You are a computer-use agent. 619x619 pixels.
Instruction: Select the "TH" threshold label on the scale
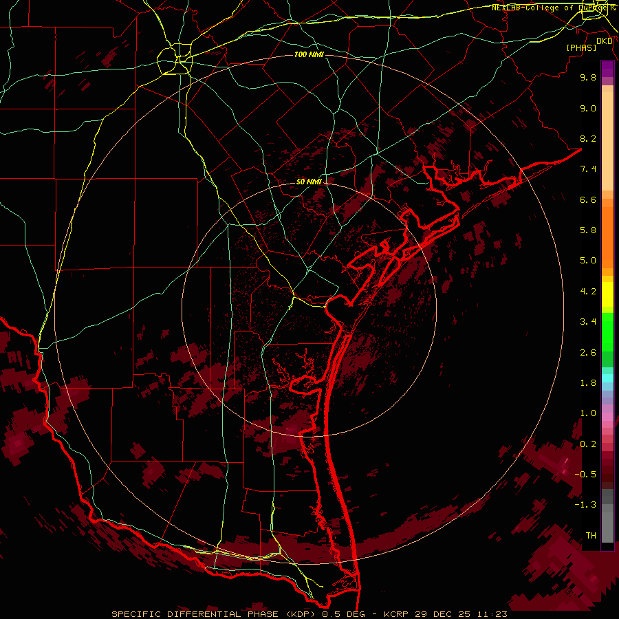point(591,536)
